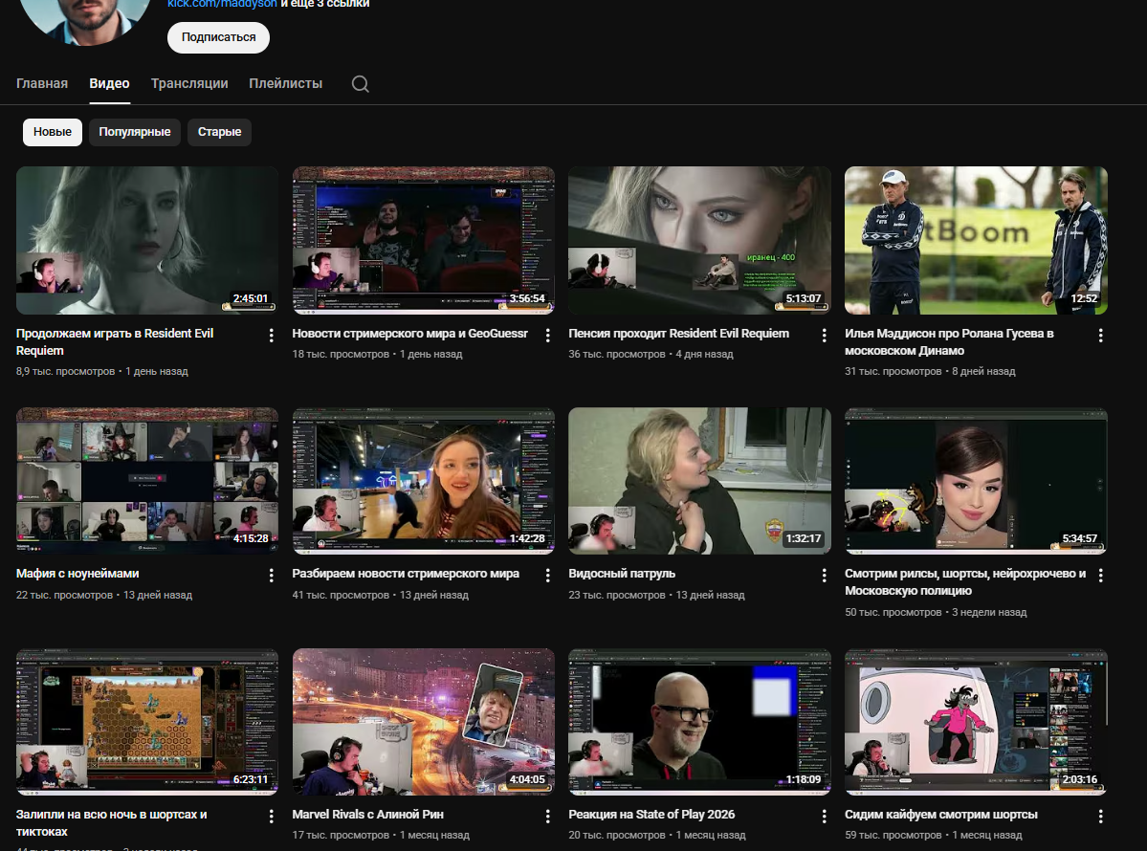Open video title "Новости стримерского мира и GeoGuessr"

tap(409, 334)
